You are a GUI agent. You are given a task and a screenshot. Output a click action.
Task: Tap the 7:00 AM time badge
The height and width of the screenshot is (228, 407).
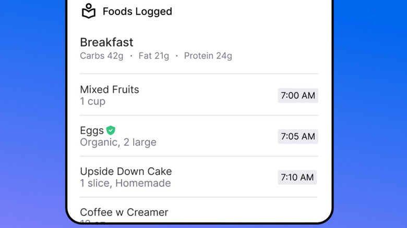[x=297, y=96]
